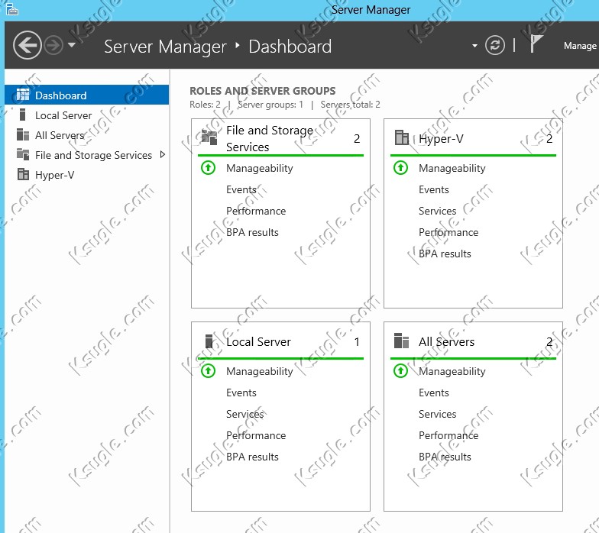Open Performance in All Servers tile
Image resolution: width=599 pixels, height=533 pixels.
[x=448, y=435]
